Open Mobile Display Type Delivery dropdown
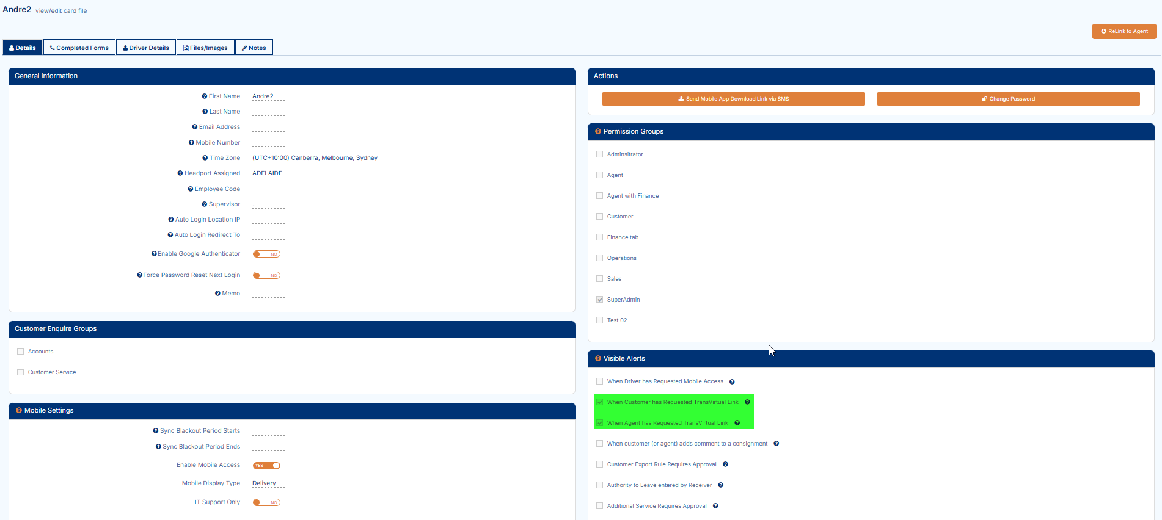Viewport: 1162px width, 520px height. coord(265,483)
